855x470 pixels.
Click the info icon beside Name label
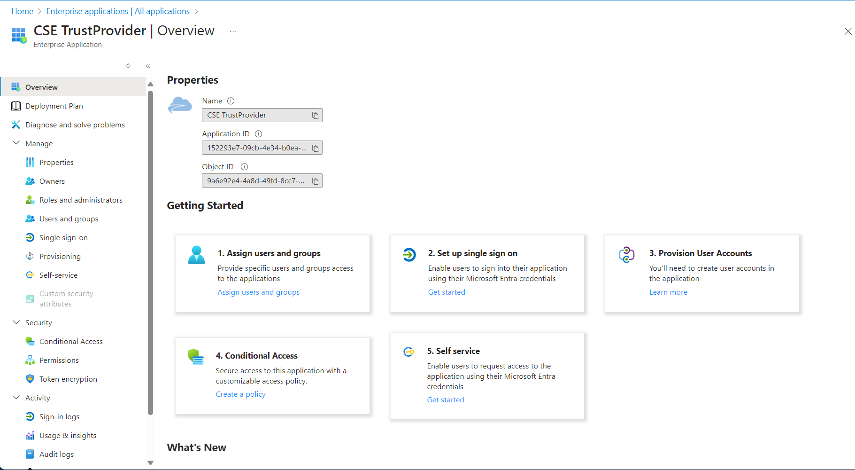[231, 101]
